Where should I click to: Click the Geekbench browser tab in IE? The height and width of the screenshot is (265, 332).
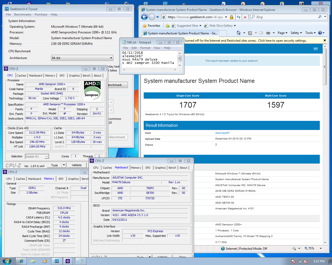180,33
